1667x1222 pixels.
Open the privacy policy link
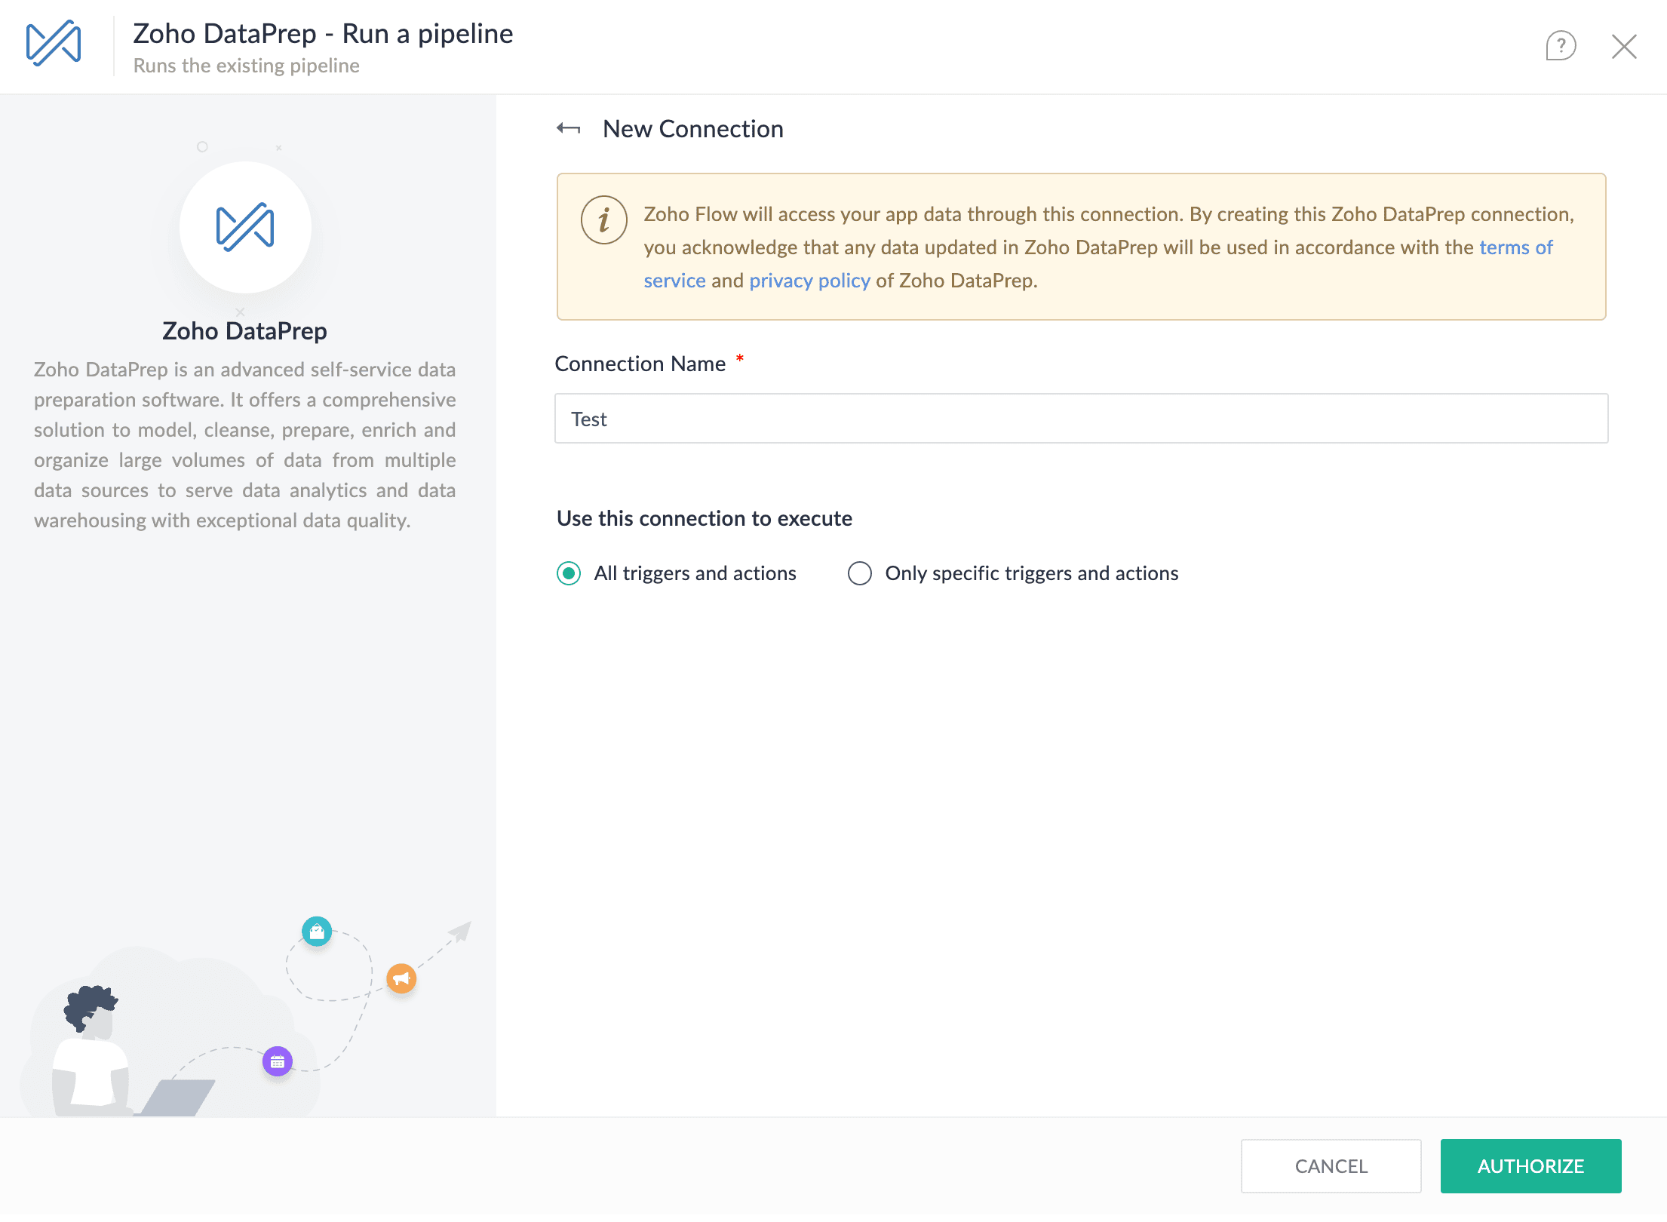(x=809, y=281)
